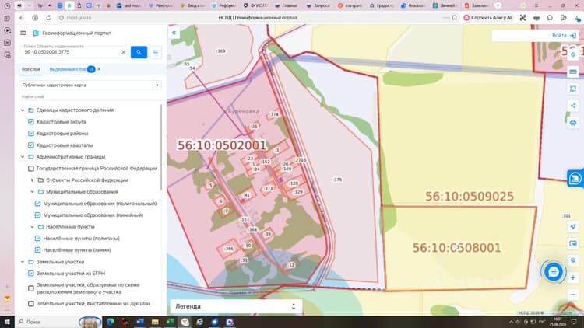Zoom out with the minus map button
The image size is (584, 328).
[573, 295]
